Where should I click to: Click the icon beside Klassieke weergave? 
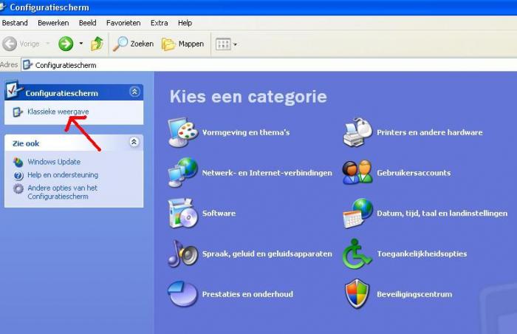point(18,112)
